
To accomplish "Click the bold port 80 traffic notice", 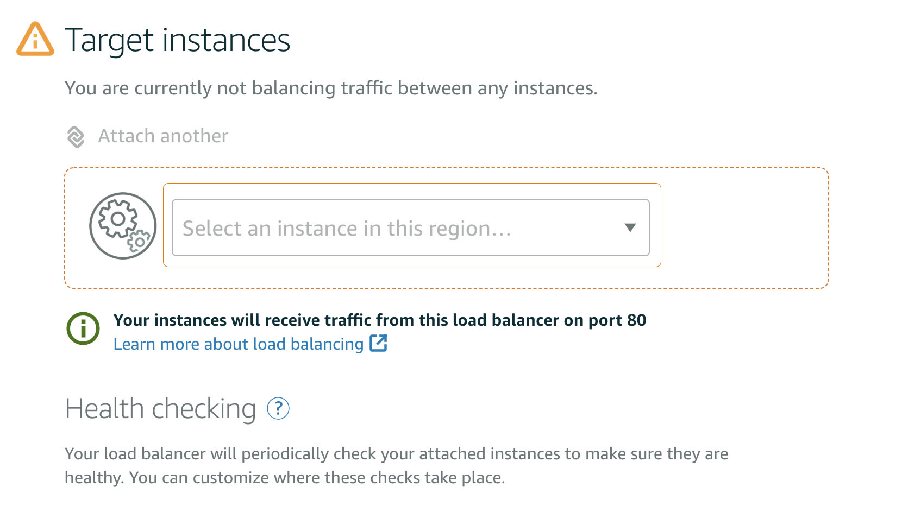I will tap(380, 320).
